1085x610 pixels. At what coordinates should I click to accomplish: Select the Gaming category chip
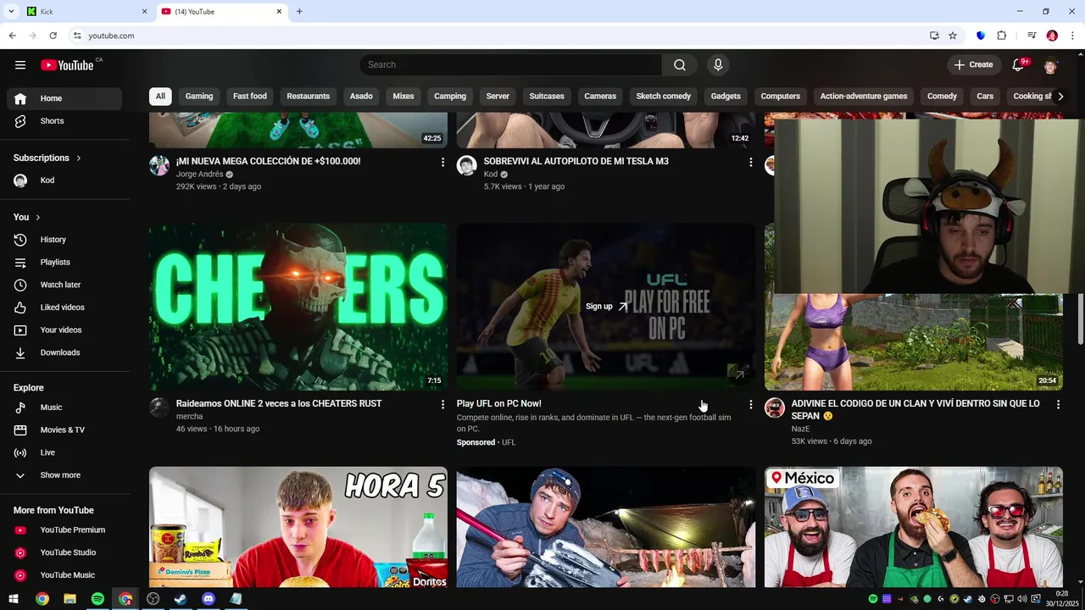click(199, 97)
